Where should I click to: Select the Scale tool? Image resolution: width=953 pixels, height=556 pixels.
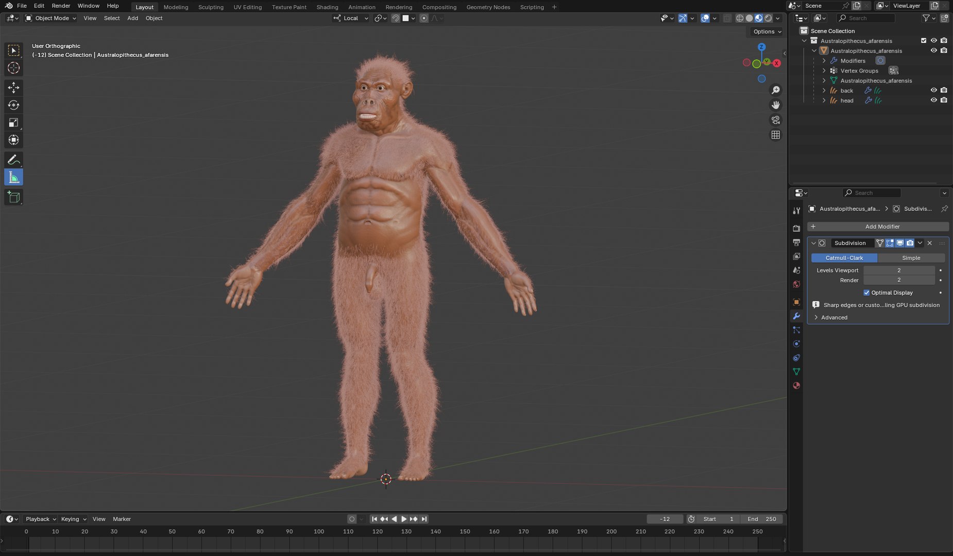tap(14, 123)
